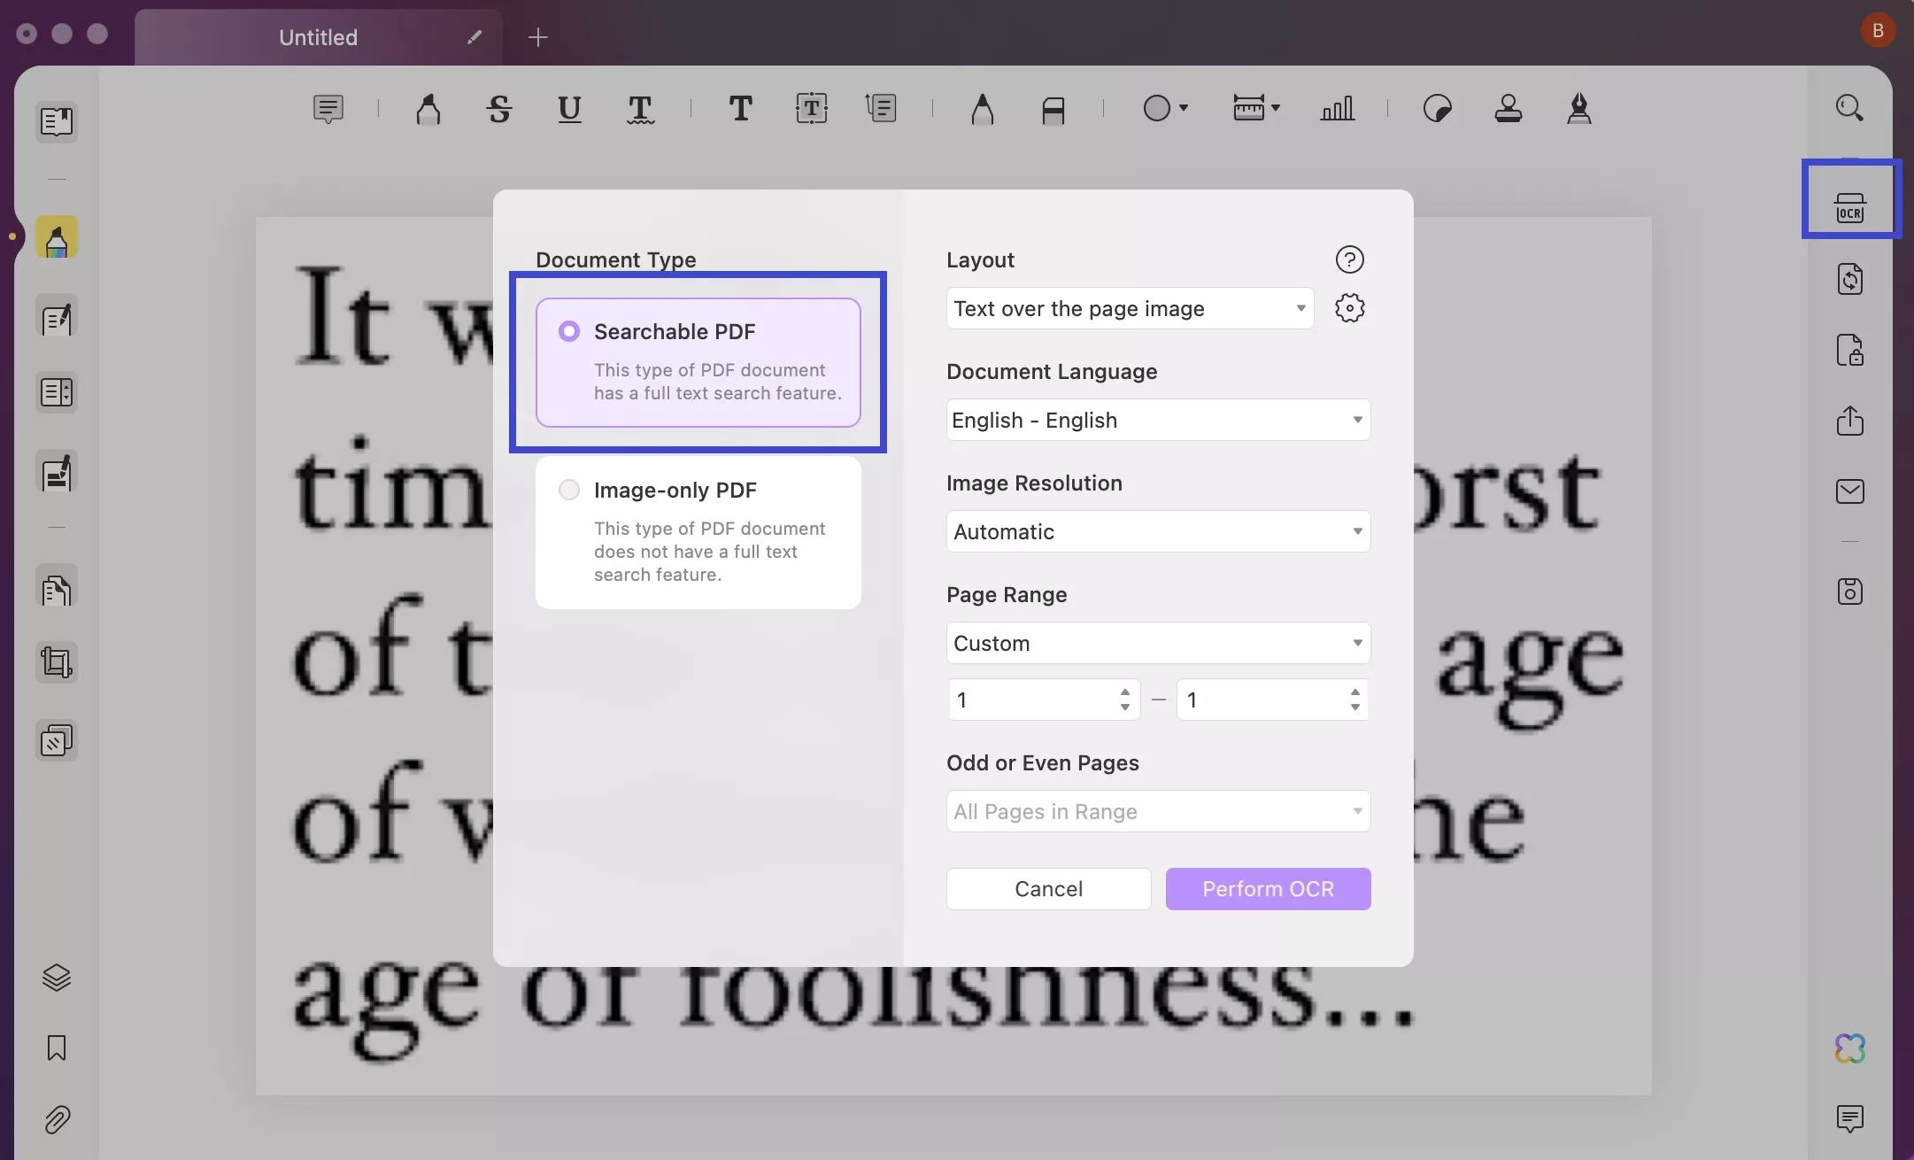Image resolution: width=1914 pixels, height=1160 pixels.
Task: Expand the Image Resolution dropdown
Action: (1157, 531)
